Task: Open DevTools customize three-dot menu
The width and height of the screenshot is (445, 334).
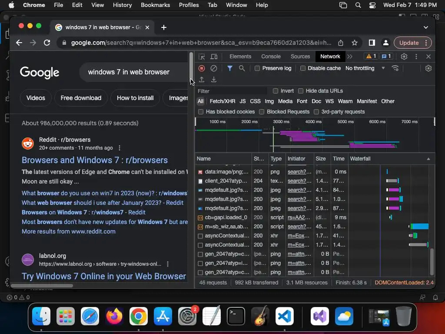Action: (x=416, y=57)
